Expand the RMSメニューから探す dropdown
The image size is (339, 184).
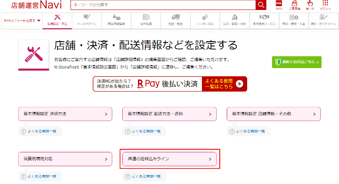click(22, 21)
